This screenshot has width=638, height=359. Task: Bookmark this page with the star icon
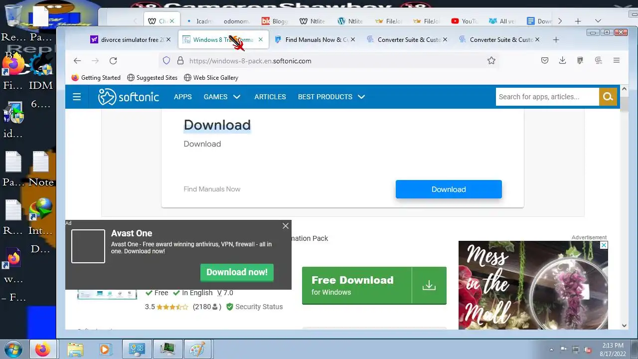pos(491,60)
